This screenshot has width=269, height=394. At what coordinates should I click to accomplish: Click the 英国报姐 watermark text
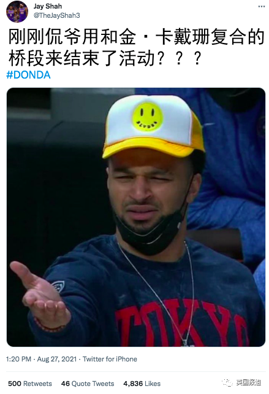coord(248,383)
